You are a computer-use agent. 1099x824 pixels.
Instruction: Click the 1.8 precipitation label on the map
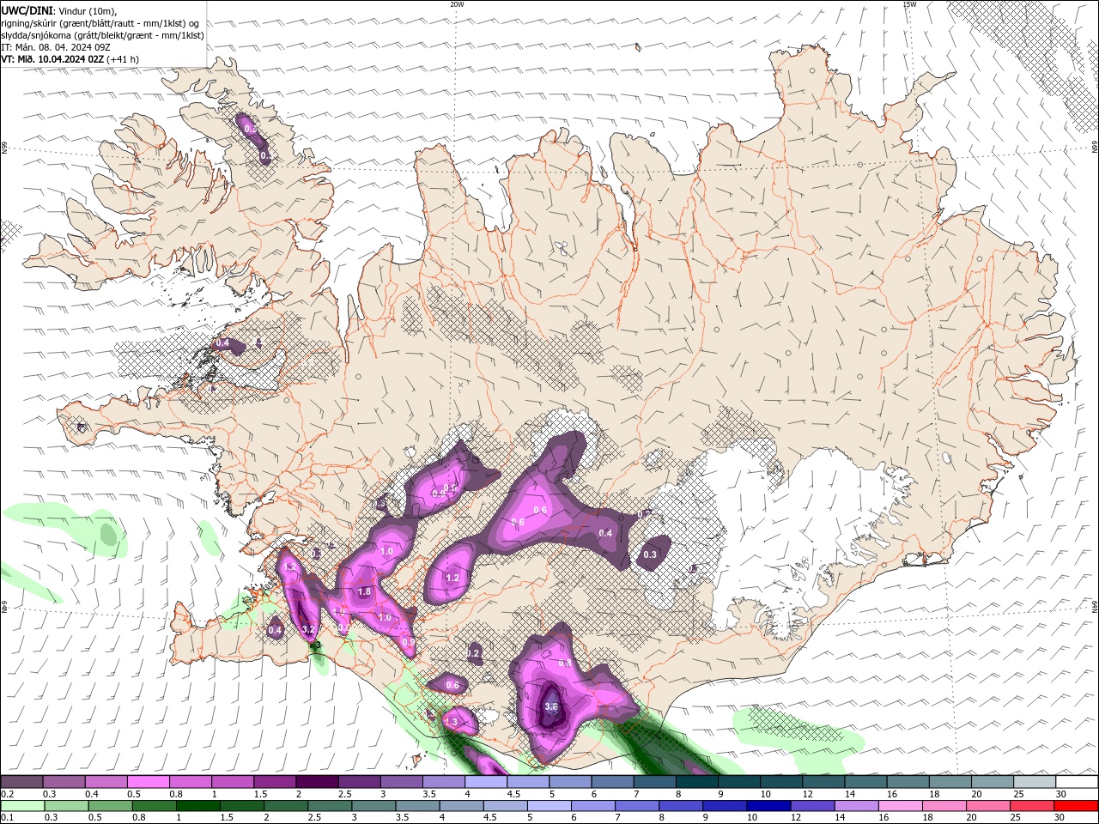coord(364,591)
